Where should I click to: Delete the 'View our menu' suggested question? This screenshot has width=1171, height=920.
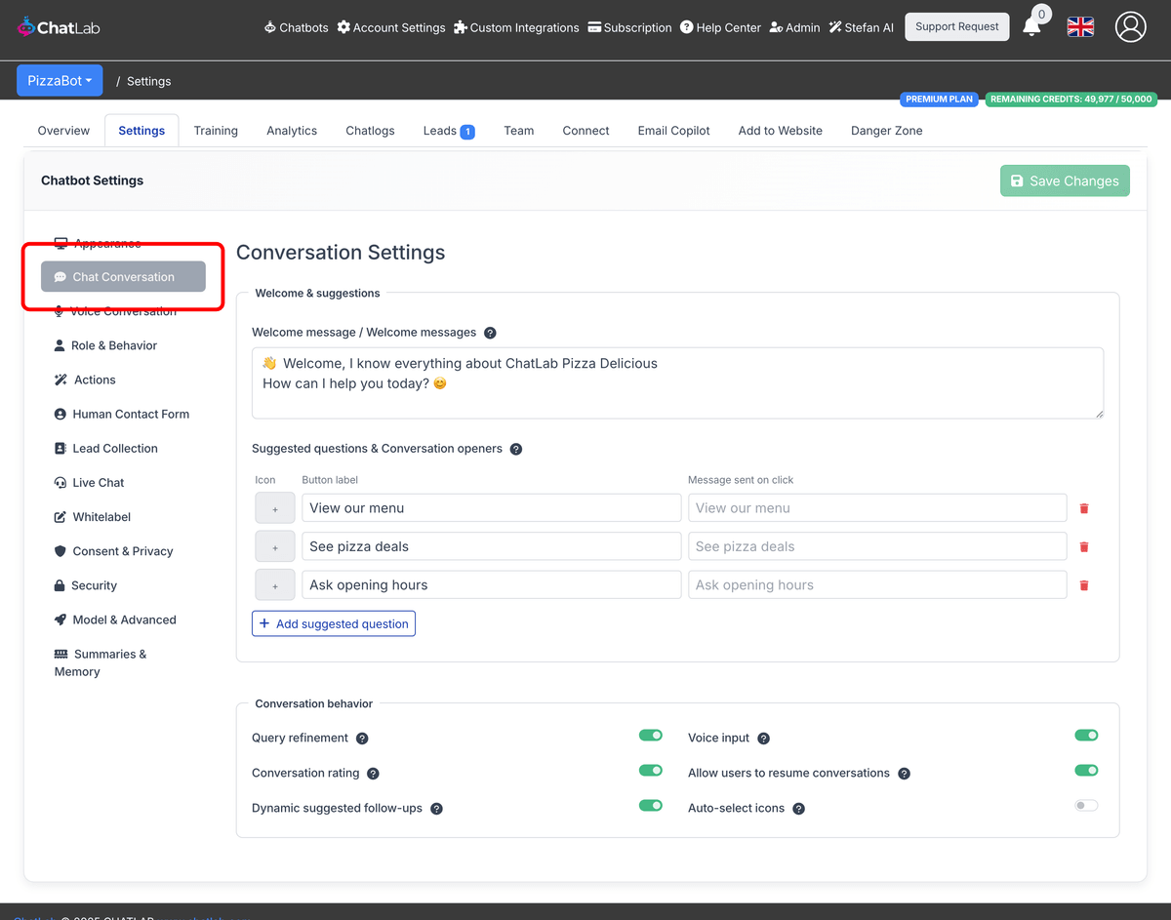[x=1084, y=508]
